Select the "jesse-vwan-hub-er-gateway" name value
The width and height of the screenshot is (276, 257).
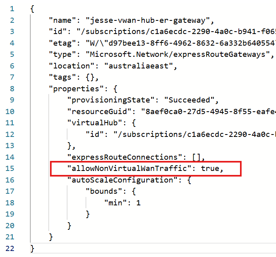[150, 20]
